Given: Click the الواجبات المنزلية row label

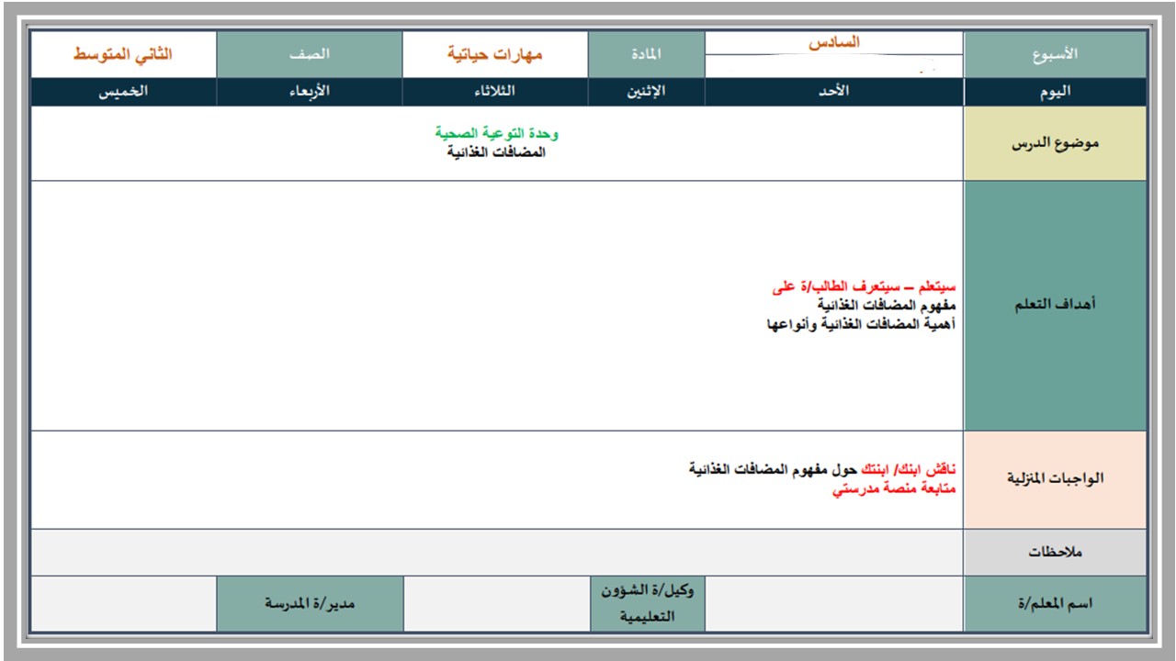Looking at the screenshot, I should (1055, 480).
